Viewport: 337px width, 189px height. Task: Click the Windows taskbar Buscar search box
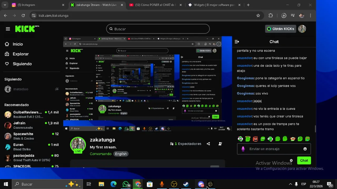(x=47, y=184)
